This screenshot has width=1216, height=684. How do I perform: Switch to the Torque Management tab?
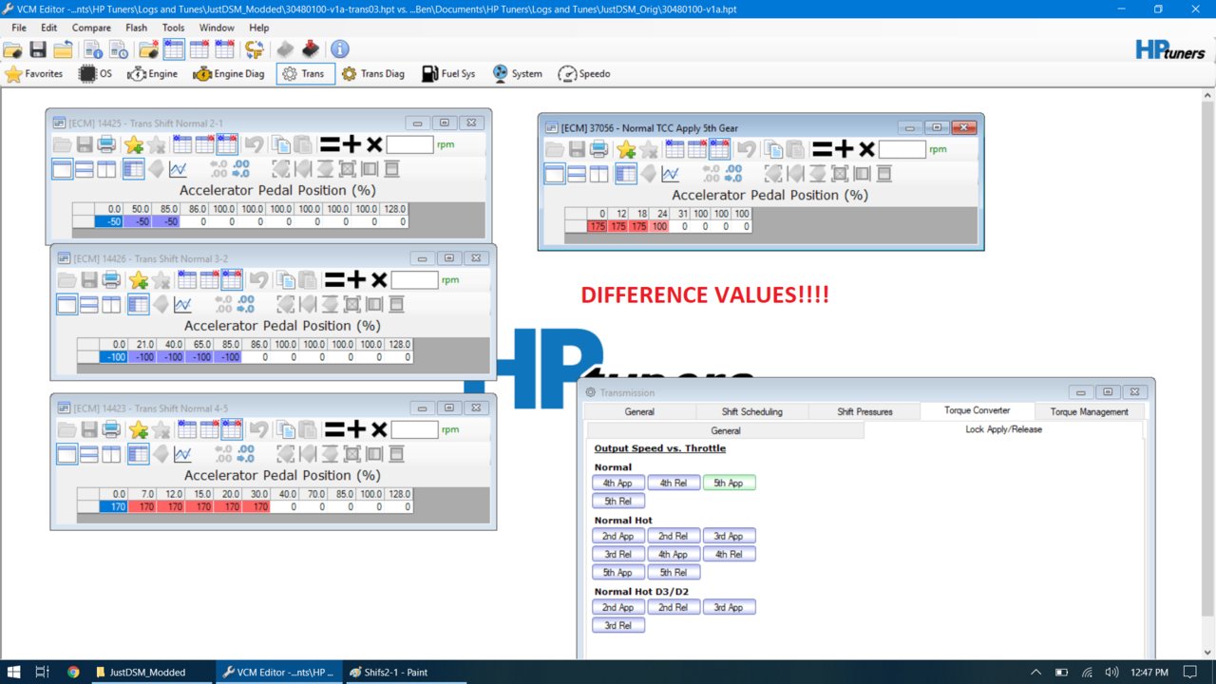[x=1090, y=411]
